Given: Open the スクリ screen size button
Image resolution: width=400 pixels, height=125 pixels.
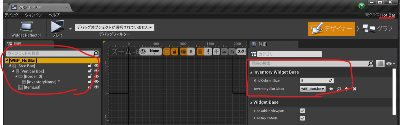Looking at the screenshot, I should tap(241, 52).
